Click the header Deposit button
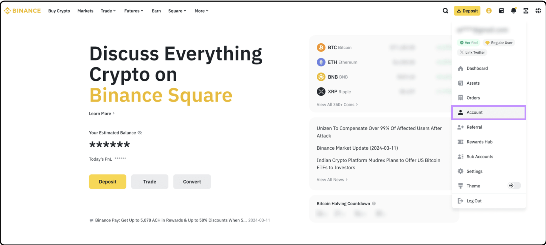This screenshot has height=245, width=546. pos(467,11)
